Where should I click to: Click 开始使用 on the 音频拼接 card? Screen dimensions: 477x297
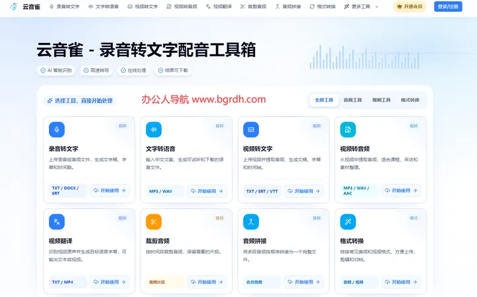(x=304, y=282)
